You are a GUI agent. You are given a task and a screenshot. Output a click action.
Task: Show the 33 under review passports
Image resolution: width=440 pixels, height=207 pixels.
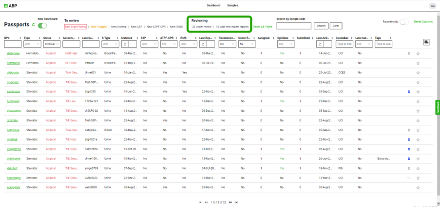(x=201, y=27)
